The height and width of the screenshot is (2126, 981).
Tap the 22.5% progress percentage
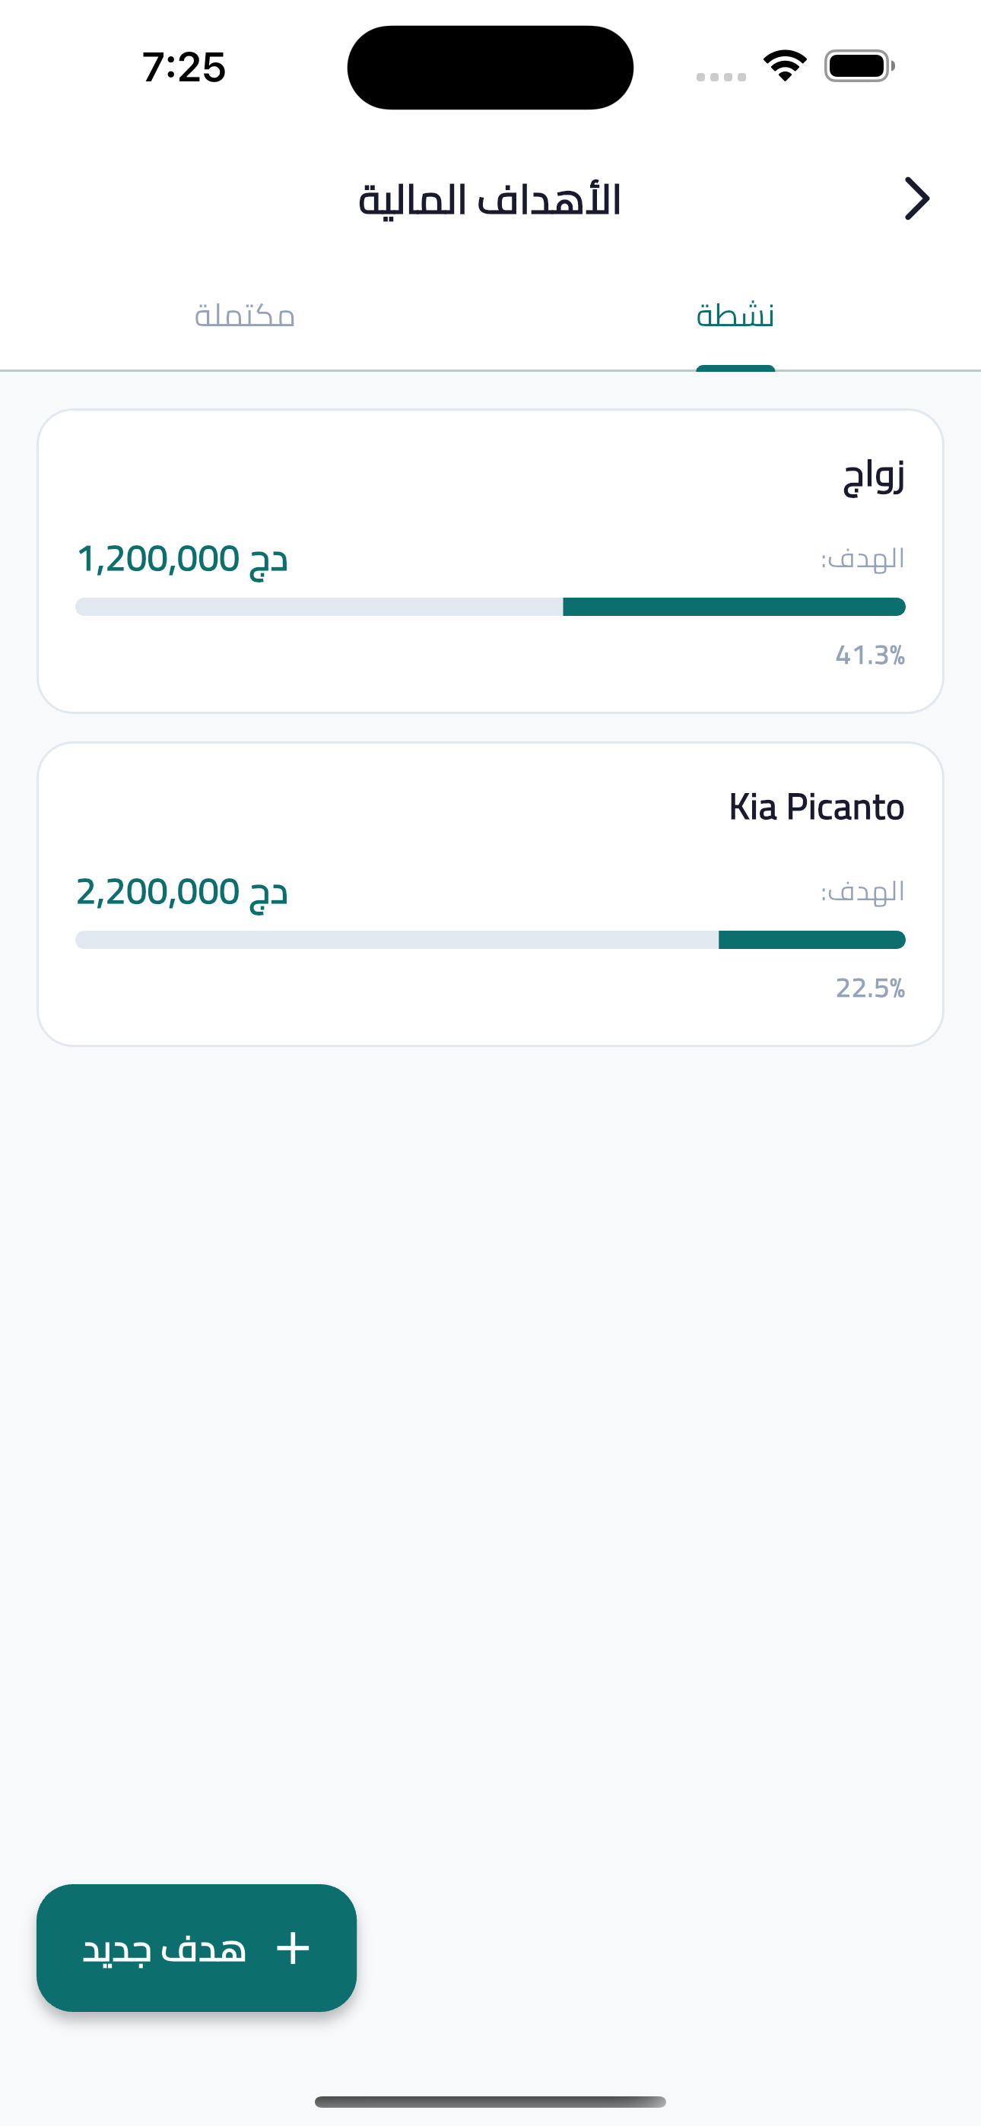[x=870, y=988]
